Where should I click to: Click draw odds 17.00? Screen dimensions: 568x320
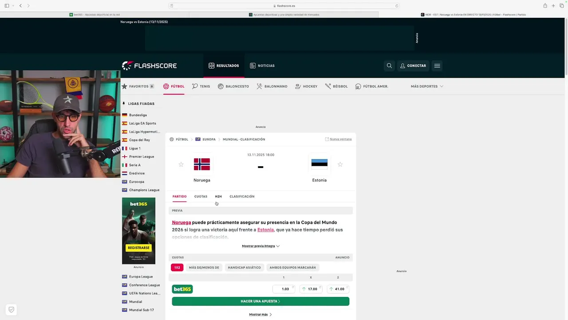pyautogui.click(x=311, y=289)
